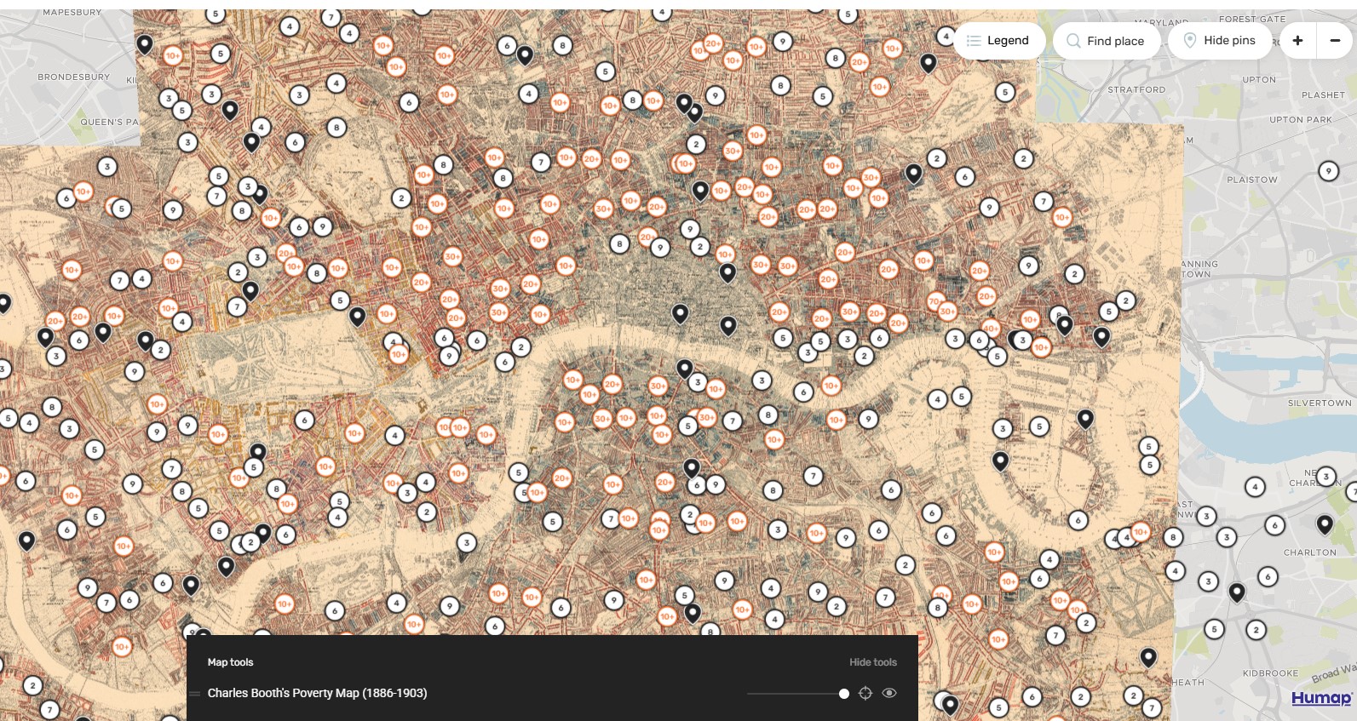The width and height of the screenshot is (1357, 721).
Task: Click the black pin above Charlton label
Action: 1325,524
